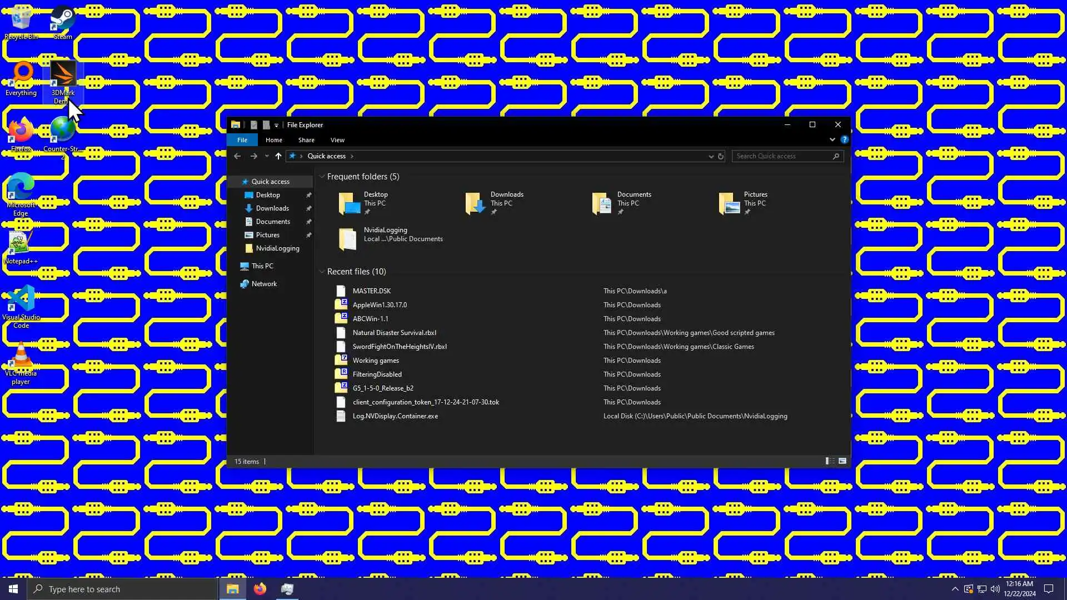
Task: Open the View ribbon tab
Action: [337, 140]
